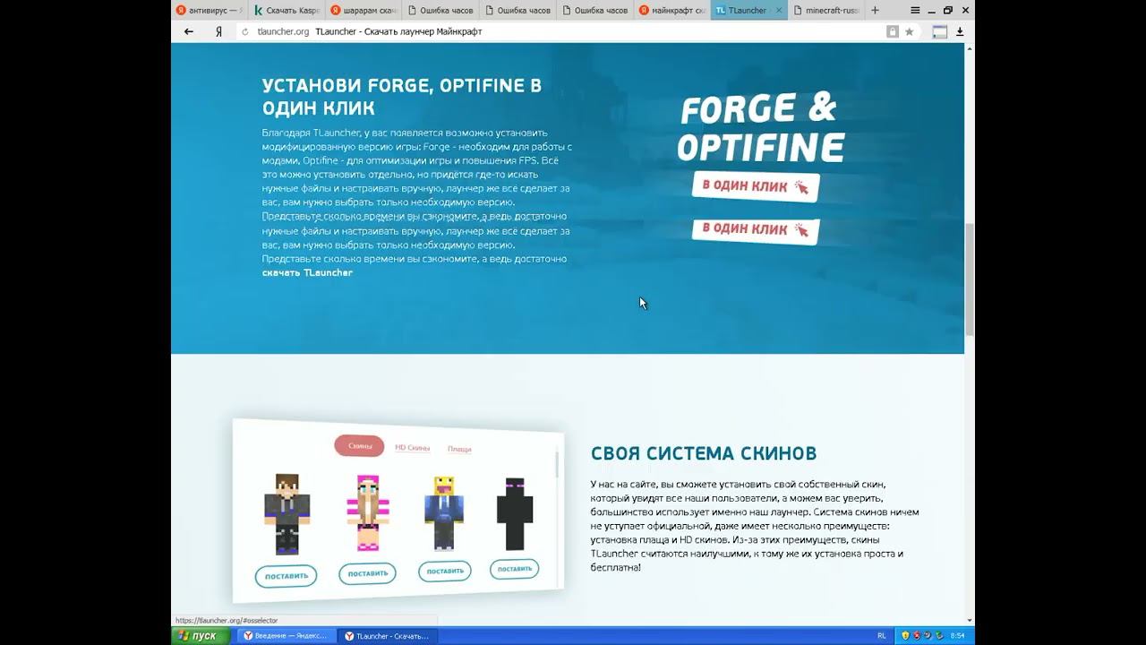Click the pink-hat girl skin thumbnail

click(367, 513)
